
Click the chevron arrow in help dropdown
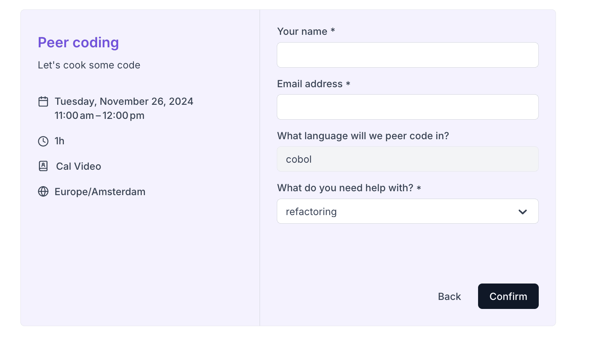pos(522,212)
